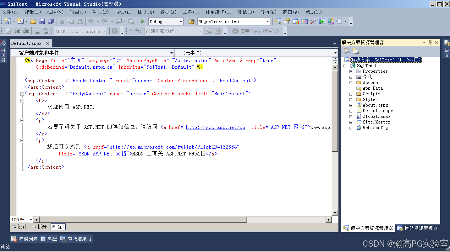The image size is (450, 252).
Task: Click the Paste clipboard icon
Action: 80,21
